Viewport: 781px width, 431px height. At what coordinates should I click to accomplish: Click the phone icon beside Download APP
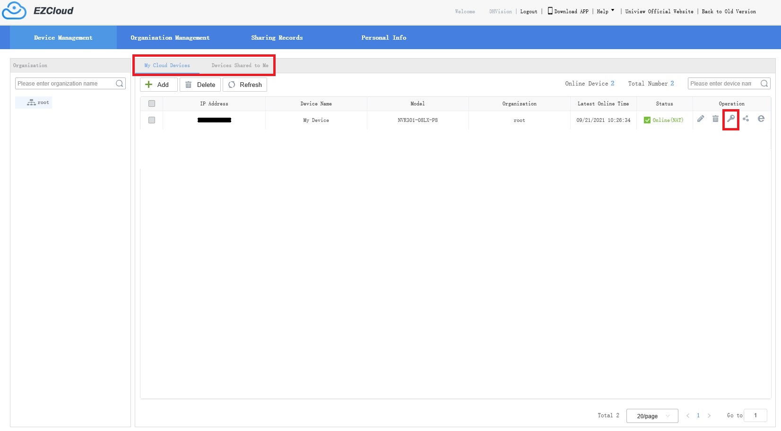(550, 11)
